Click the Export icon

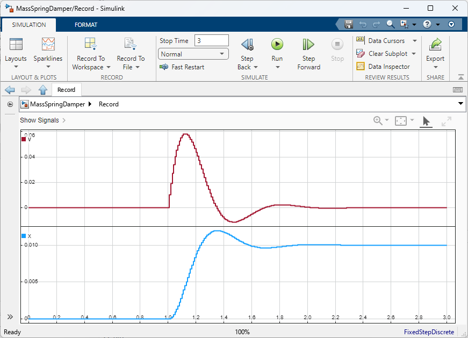point(435,45)
